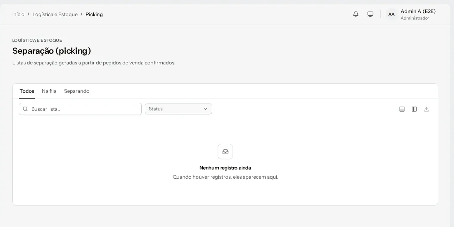
Task: Open the notifications bell
Action: pos(355,14)
